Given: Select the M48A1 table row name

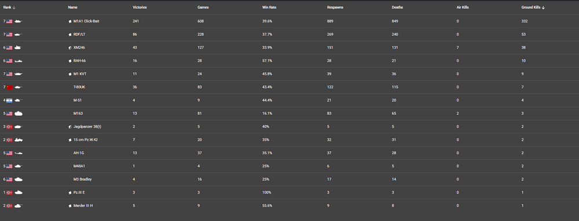Looking at the screenshot, I should click(x=79, y=166).
